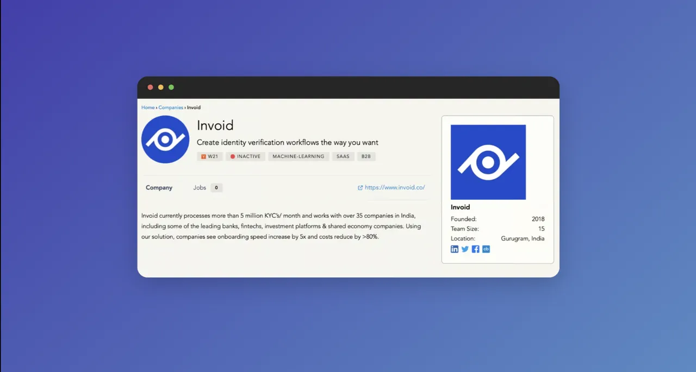This screenshot has height=372, width=696.
Task: Click the Jobs count badge showing 0
Action: point(216,188)
